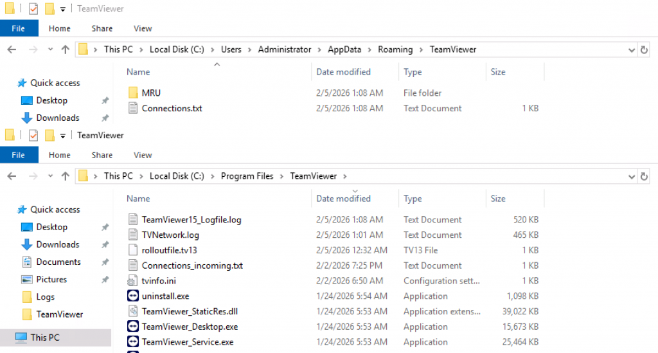Viewport: 658px width, 353px height.
Task: Expand the address history dropdown in top window
Action: coord(631,50)
